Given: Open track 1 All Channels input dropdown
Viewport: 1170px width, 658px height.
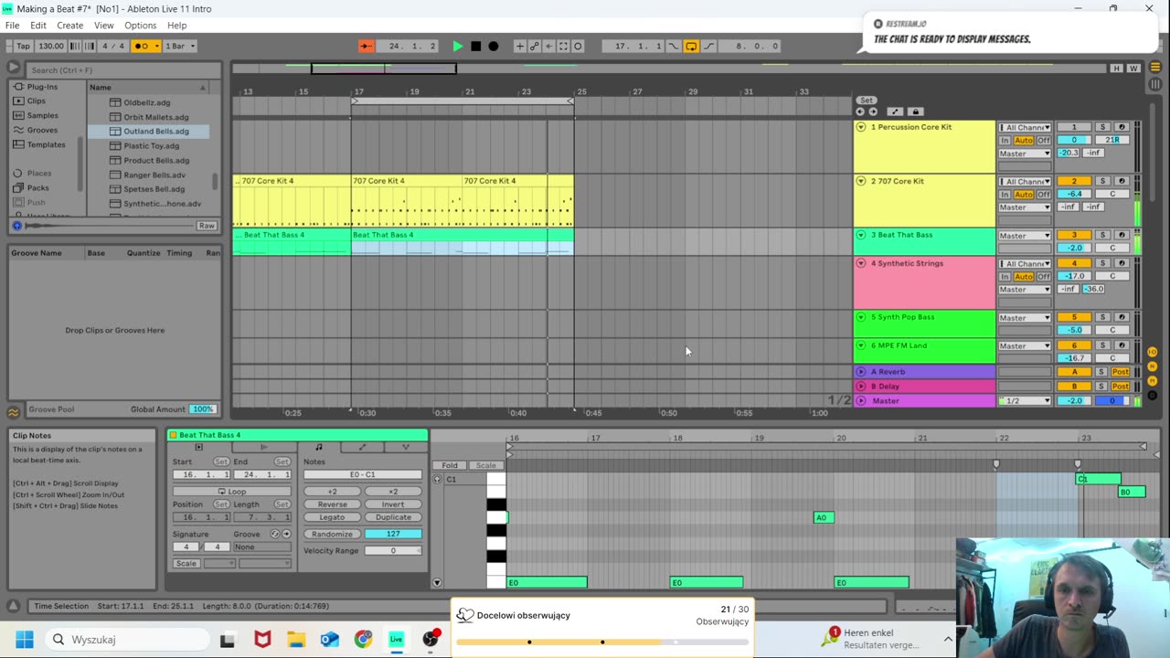Looking at the screenshot, I should (x=1025, y=128).
